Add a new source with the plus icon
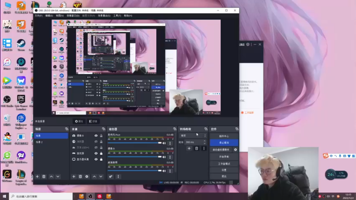This screenshot has height=200, width=356. (x=73, y=176)
